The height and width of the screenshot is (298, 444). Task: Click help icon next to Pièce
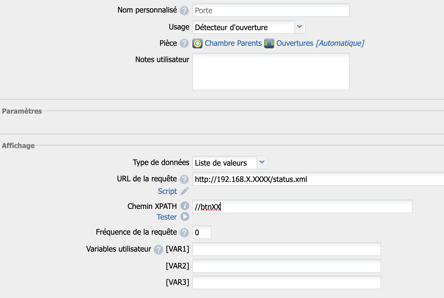pyautogui.click(x=184, y=43)
